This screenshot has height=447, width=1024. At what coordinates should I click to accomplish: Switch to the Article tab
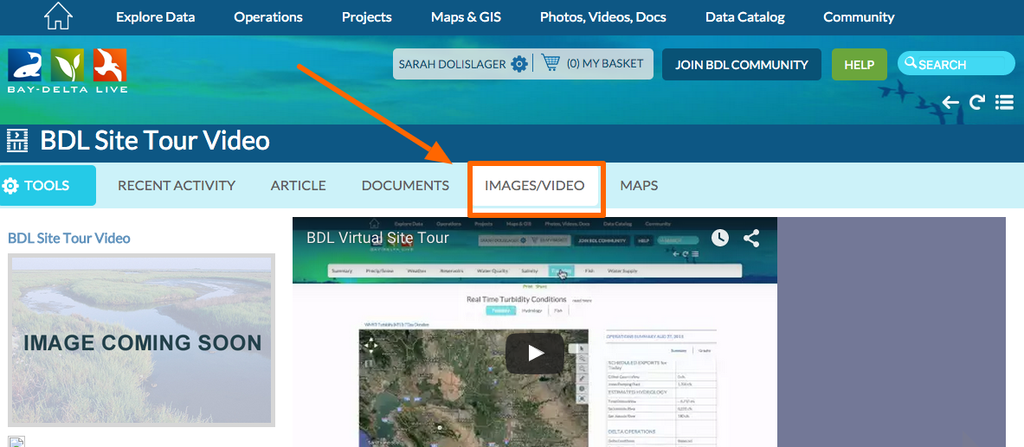click(x=299, y=185)
